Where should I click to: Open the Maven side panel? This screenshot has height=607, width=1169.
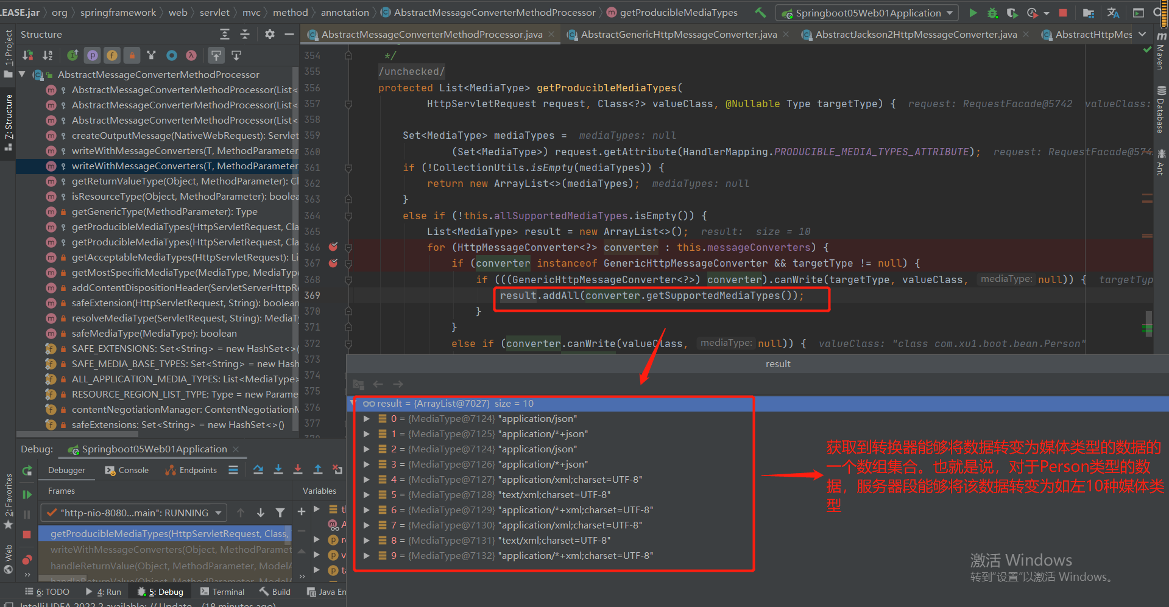1161,52
